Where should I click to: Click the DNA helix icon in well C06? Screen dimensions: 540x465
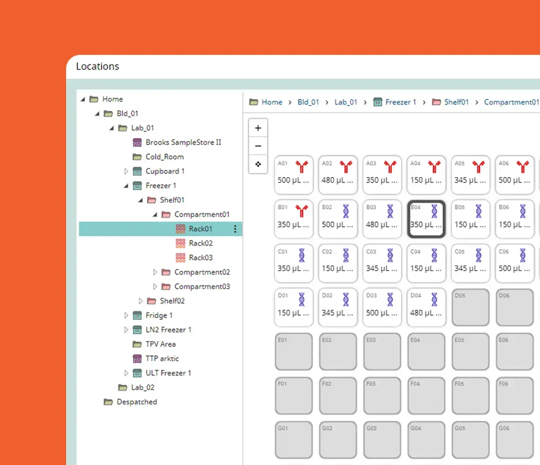point(523,256)
